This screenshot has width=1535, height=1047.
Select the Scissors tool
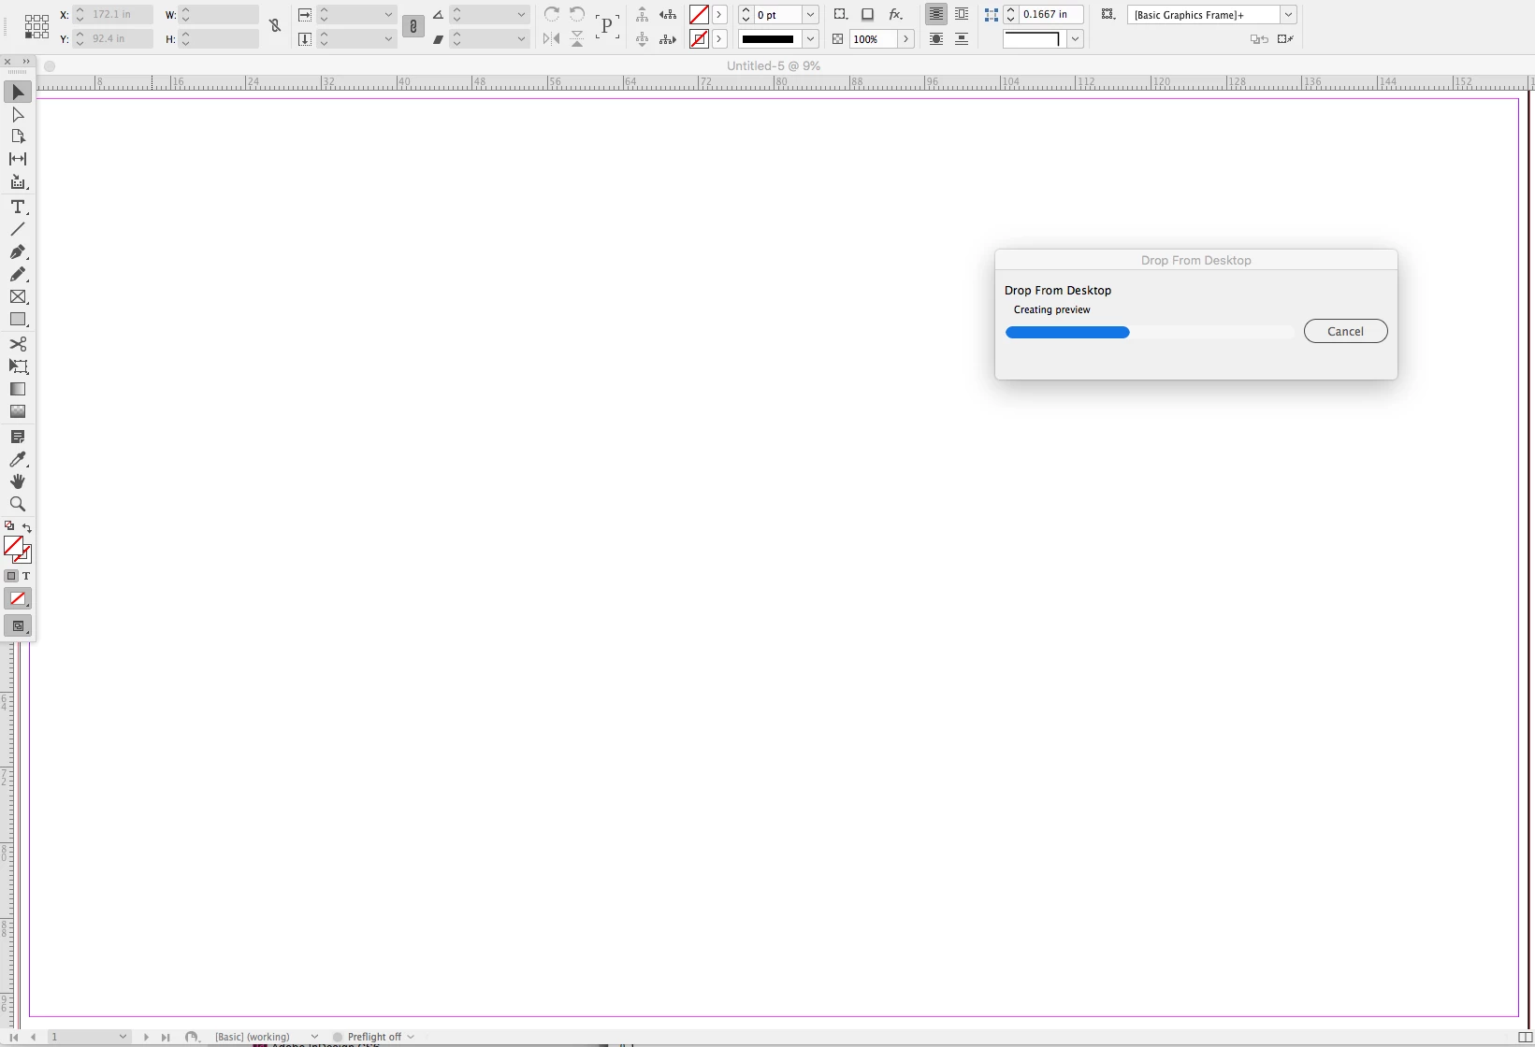point(18,344)
